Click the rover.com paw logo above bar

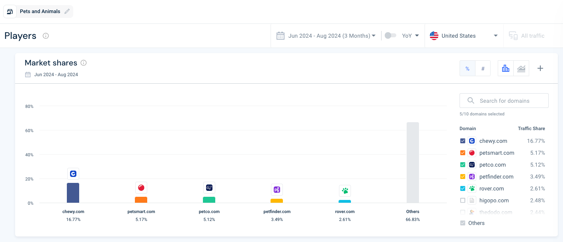click(x=345, y=191)
